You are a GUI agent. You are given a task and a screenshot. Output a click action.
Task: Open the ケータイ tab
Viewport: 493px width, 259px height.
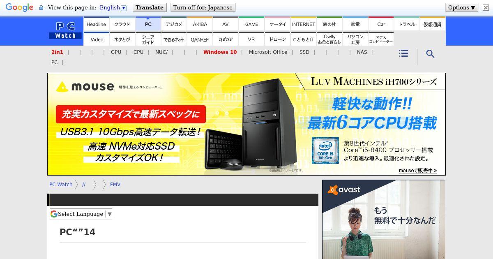(x=277, y=24)
